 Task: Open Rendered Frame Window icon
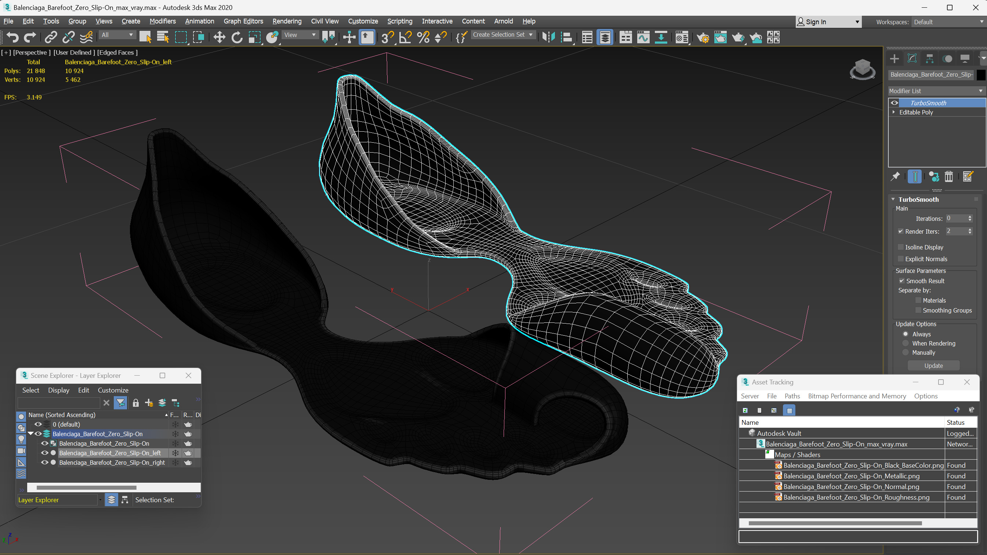(720, 37)
